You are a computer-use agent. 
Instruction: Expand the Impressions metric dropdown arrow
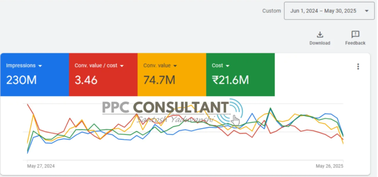tap(40, 66)
